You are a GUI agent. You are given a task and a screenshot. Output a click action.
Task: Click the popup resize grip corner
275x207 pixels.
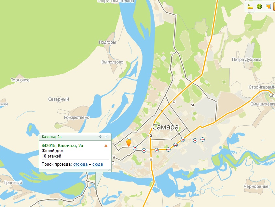tap(109, 170)
